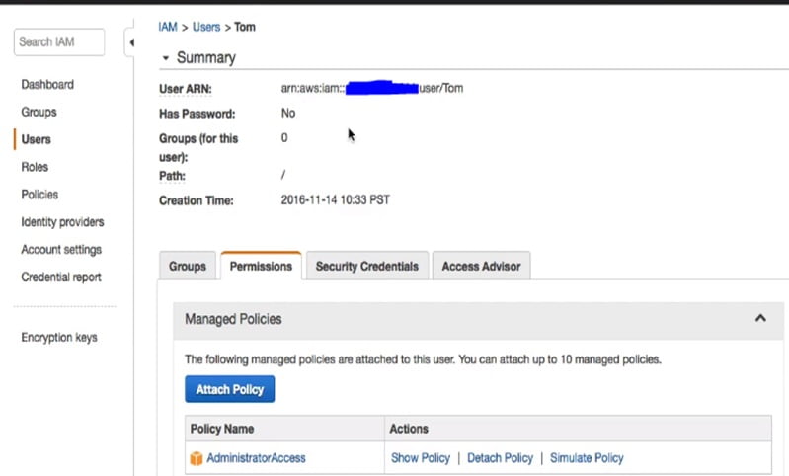Click the Creation Time value 2016-11-14 10:33 PST
This screenshot has width=789, height=476.
click(335, 199)
